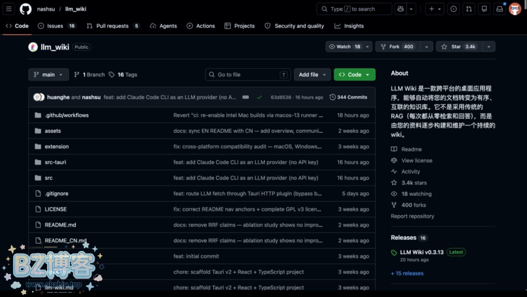Click the user profile avatar

coord(515,9)
